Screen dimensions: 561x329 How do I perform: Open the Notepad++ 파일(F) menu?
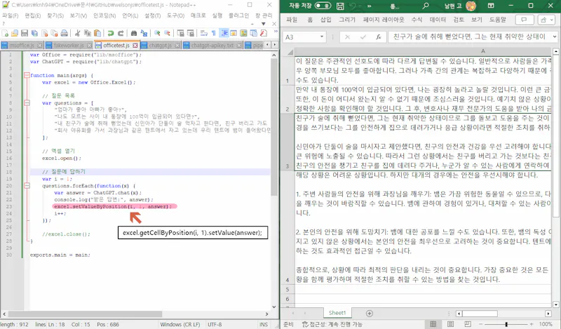(x=10, y=15)
